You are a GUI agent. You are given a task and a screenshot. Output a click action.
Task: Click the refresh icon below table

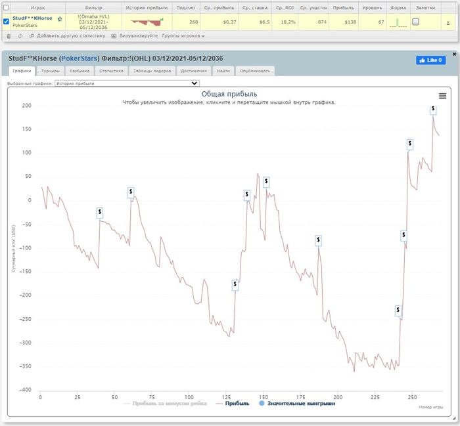coord(20,35)
